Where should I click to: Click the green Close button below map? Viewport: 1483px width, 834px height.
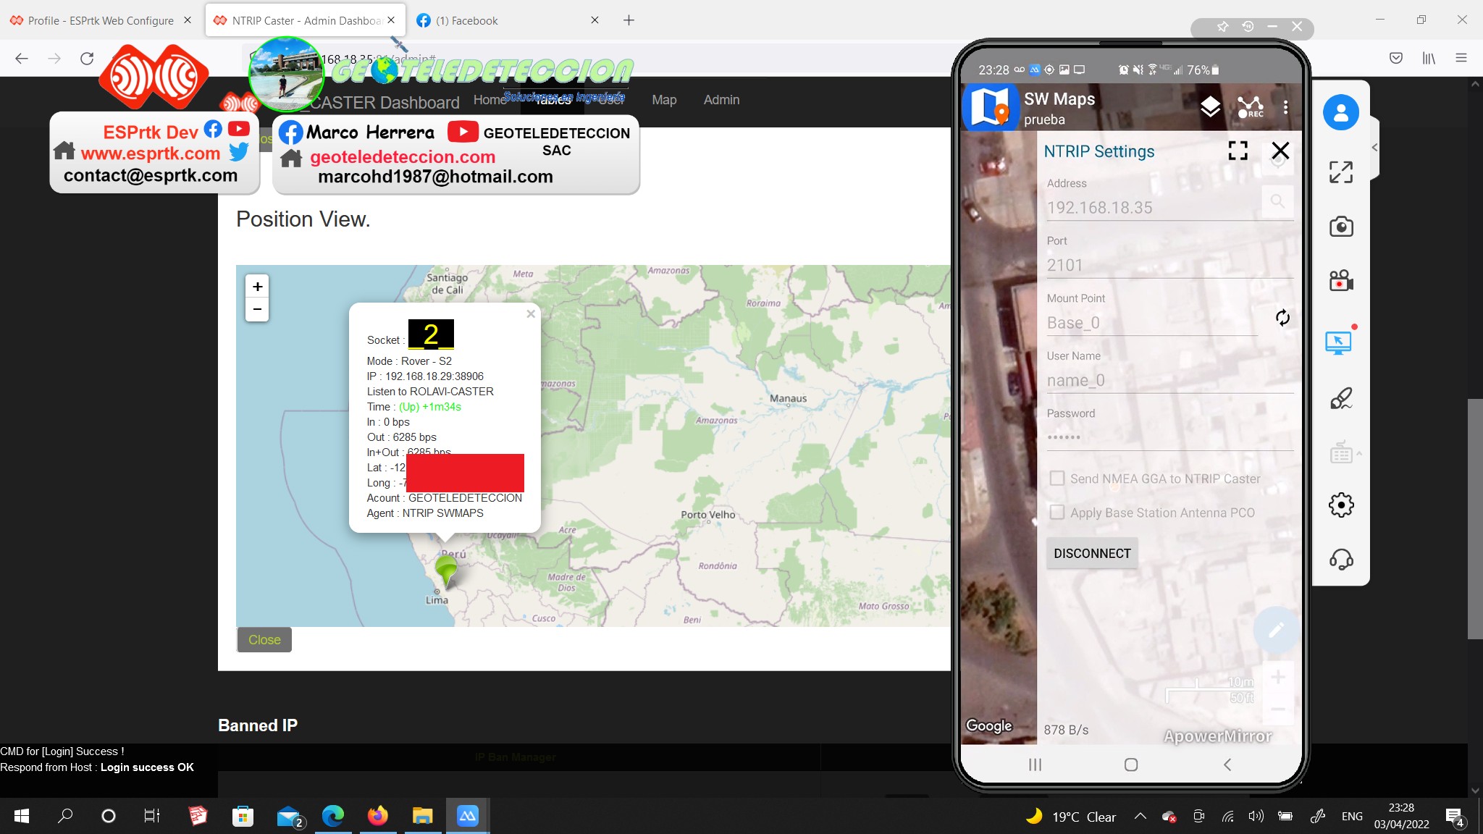(x=264, y=640)
